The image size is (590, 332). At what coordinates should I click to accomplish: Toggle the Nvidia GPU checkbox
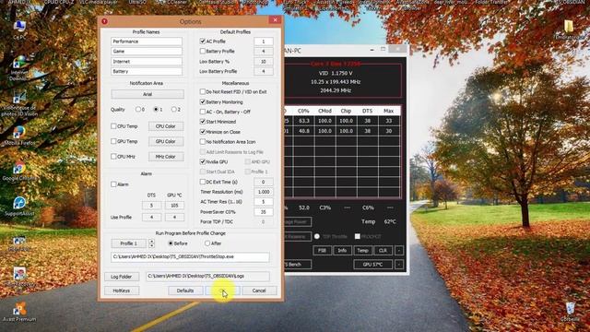[x=203, y=161]
